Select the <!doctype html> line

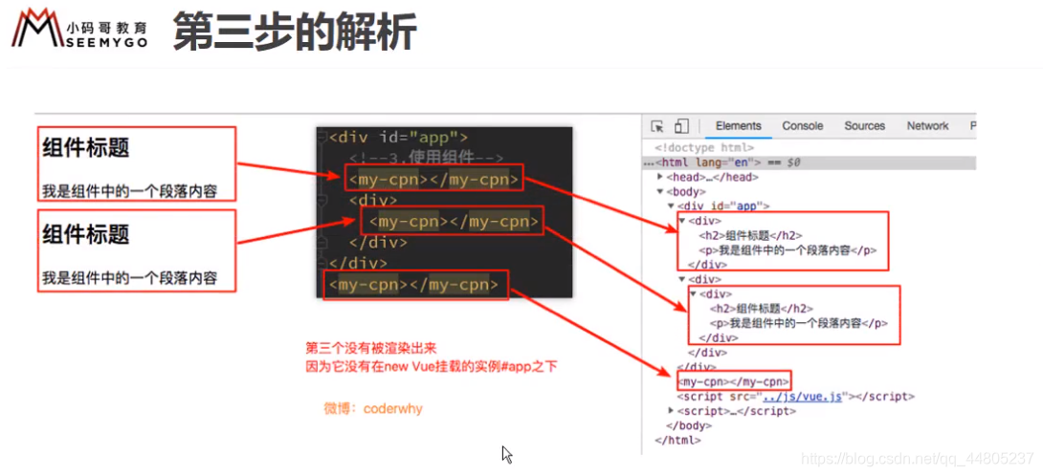[x=704, y=148]
